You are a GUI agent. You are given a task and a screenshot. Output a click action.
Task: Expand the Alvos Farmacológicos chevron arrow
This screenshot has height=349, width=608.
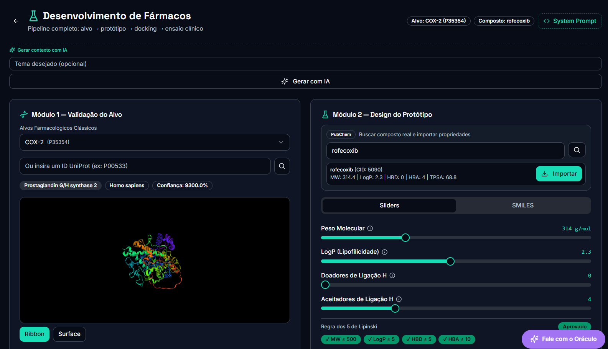click(281, 142)
